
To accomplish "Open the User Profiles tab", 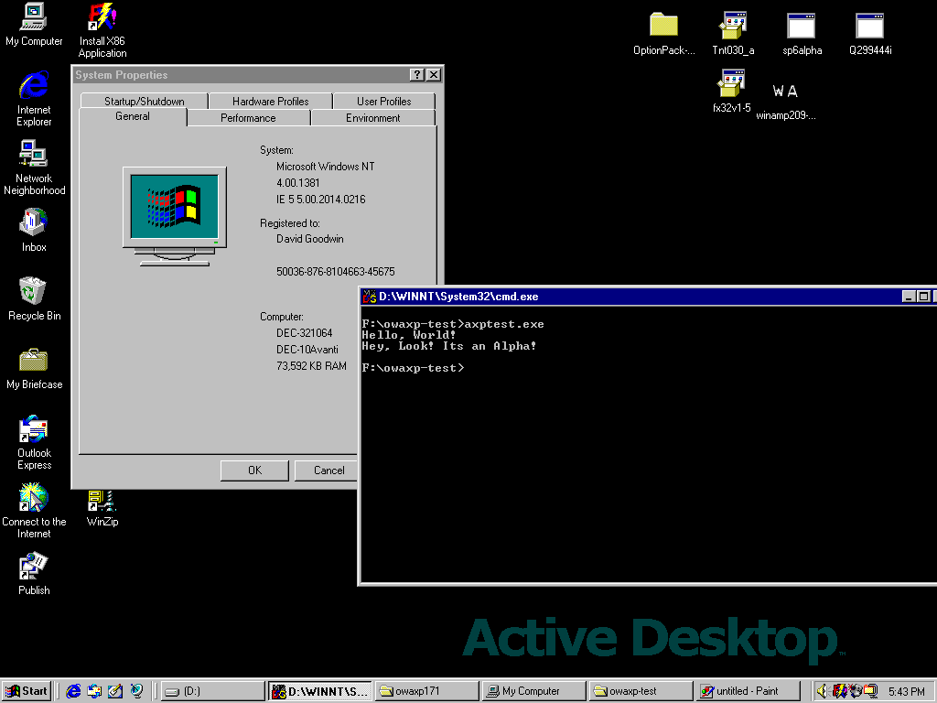I will pos(383,101).
